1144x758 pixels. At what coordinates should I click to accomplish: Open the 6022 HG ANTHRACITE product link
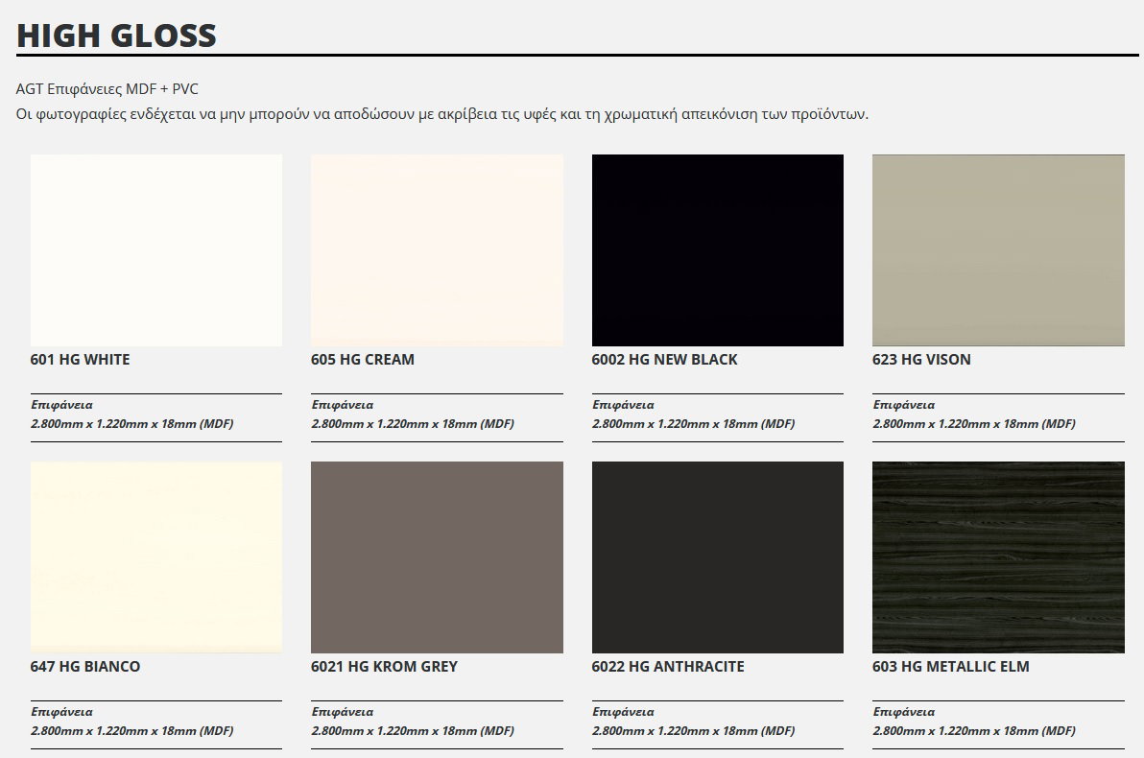[x=668, y=666]
